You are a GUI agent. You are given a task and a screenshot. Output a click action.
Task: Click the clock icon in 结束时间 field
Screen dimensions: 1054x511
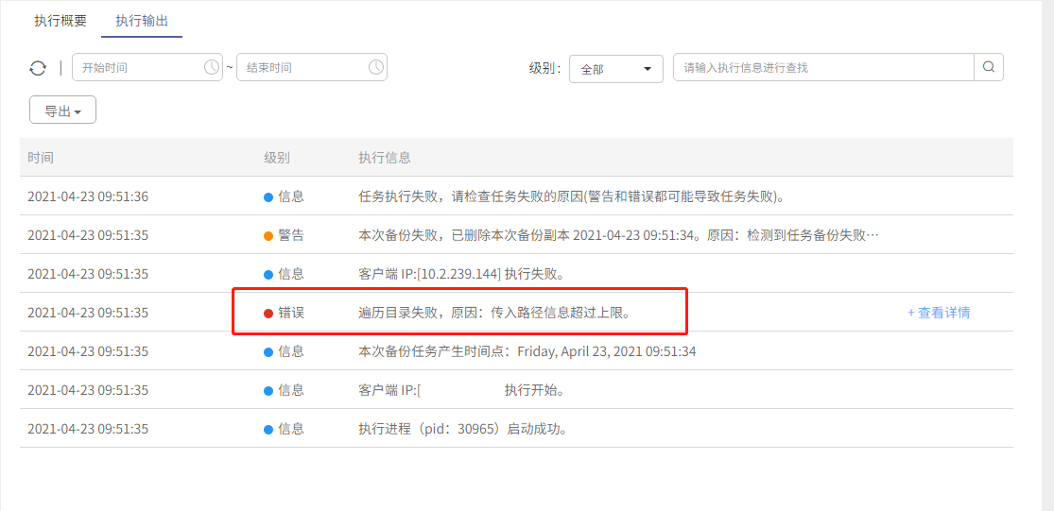pyautogui.click(x=376, y=67)
